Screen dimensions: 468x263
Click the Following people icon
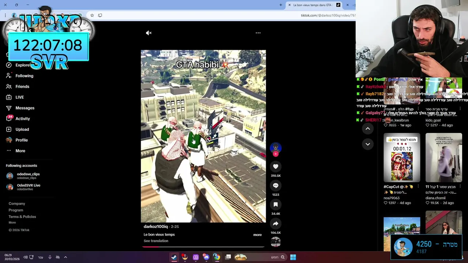pos(9,76)
